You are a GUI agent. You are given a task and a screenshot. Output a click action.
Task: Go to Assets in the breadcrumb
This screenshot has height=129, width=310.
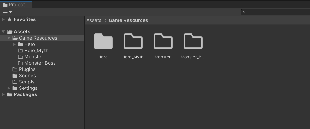point(94,20)
